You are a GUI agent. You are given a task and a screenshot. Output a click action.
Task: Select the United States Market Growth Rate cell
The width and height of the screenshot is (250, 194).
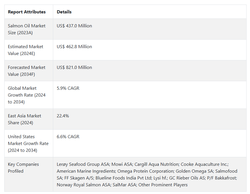28,143
